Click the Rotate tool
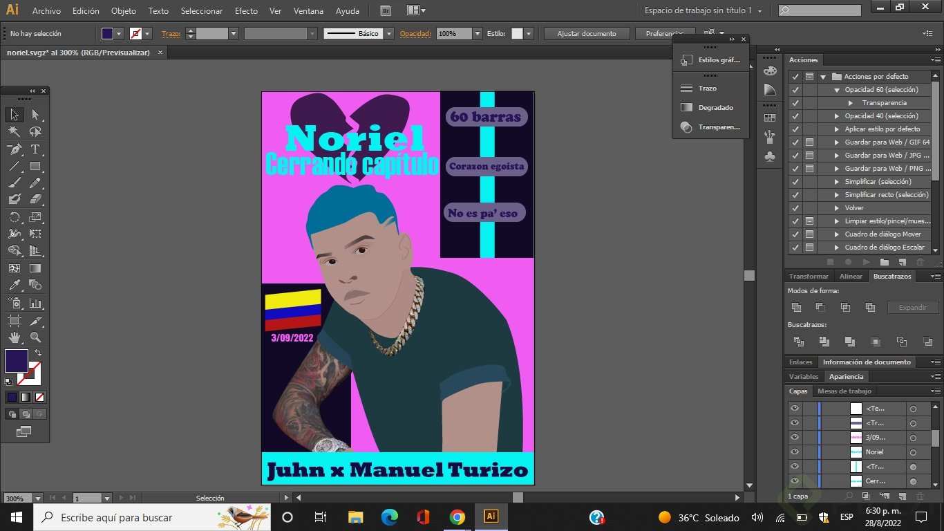The width and height of the screenshot is (944, 531). (14, 217)
